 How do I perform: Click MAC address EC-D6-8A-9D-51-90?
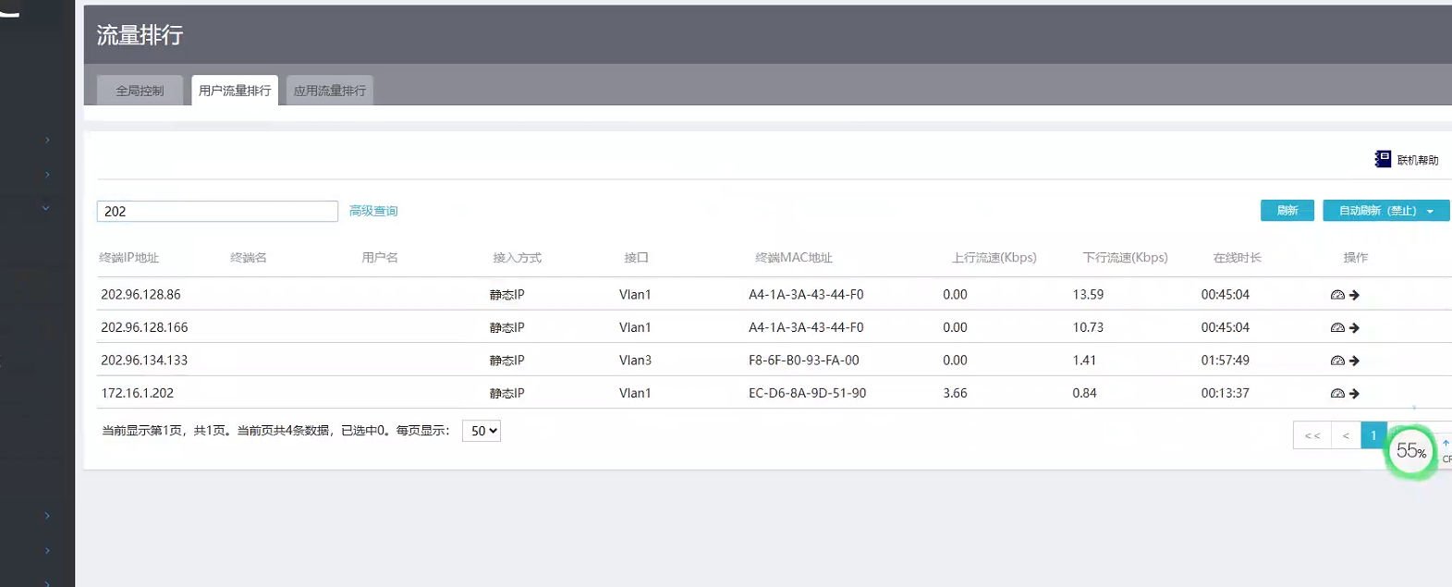click(808, 393)
